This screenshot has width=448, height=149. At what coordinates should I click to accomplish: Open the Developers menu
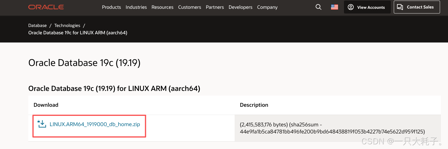[241, 7]
